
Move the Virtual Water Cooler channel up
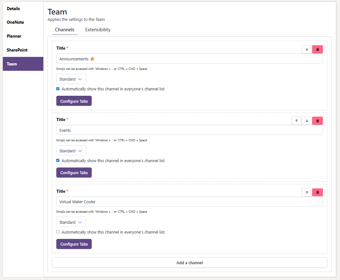click(x=306, y=192)
